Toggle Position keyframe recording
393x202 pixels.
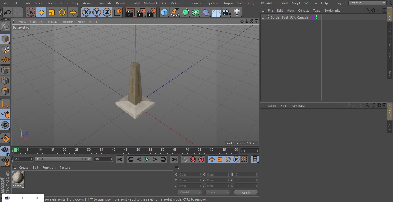[x=212, y=159]
